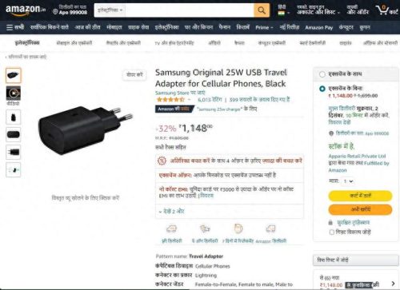Click the Amazon.in logo
Image resolution: width=400 pixels, height=290 pixels.
26,10
